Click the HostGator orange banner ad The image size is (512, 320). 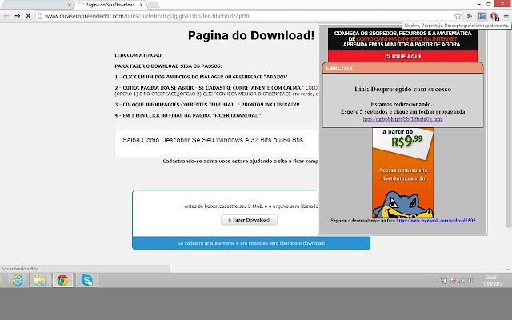[x=402, y=173]
